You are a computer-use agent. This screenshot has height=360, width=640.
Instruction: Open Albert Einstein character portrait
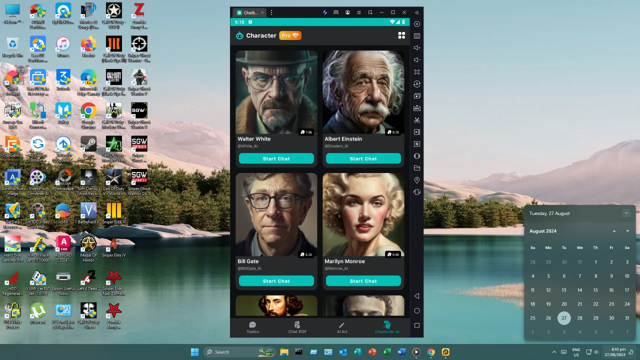tap(363, 92)
